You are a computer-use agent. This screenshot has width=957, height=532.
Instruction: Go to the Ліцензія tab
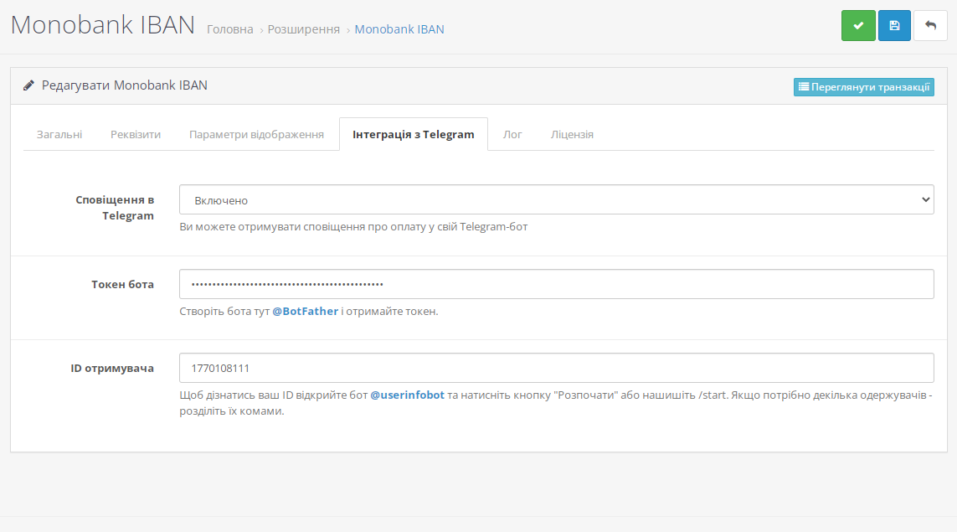tap(572, 134)
